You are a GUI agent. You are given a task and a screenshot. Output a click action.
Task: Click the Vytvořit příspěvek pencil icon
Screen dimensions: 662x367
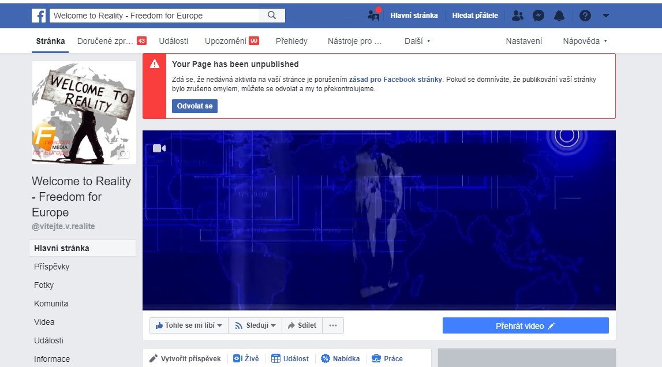154,358
